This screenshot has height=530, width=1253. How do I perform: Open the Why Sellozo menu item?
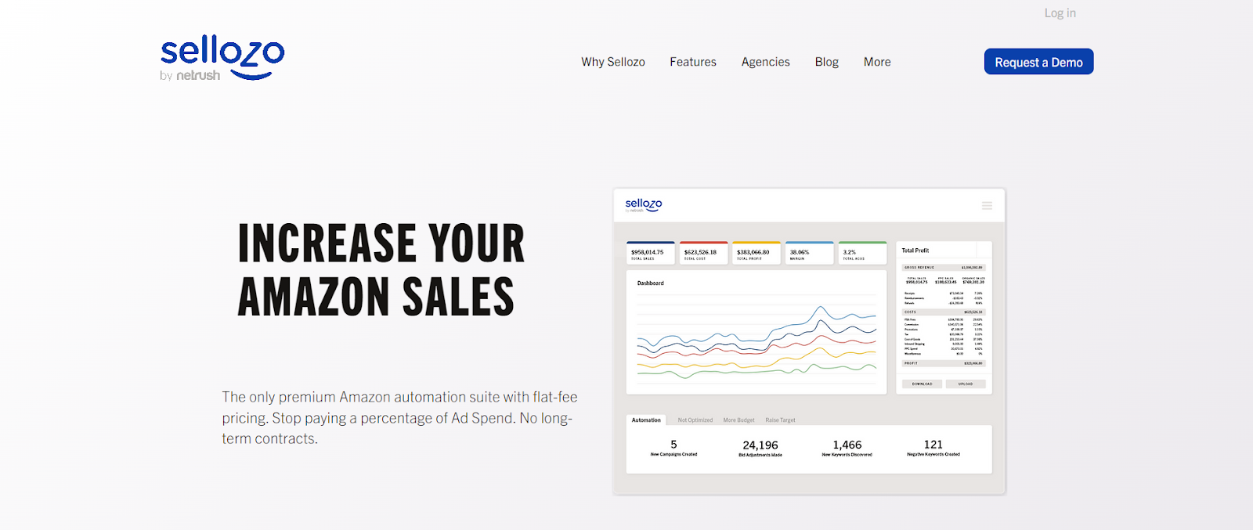point(613,62)
